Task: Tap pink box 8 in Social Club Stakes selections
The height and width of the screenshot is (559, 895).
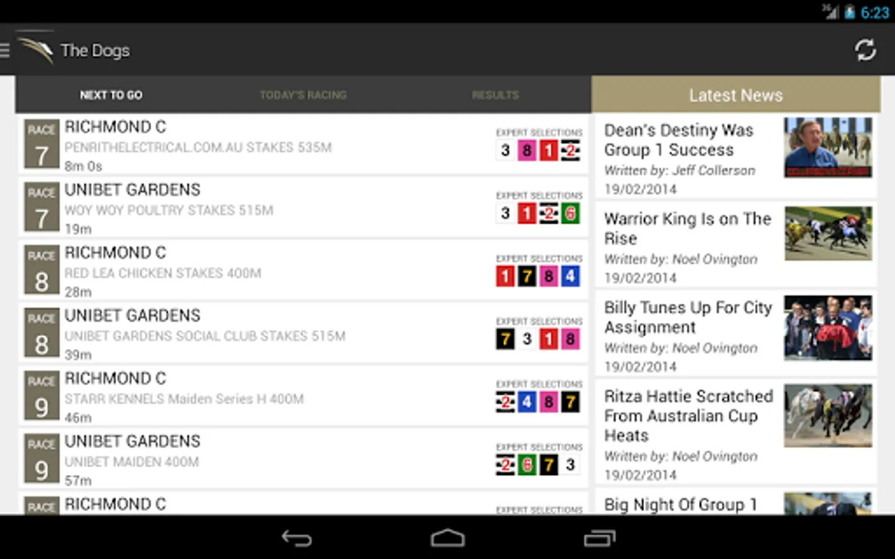Action: (571, 339)
